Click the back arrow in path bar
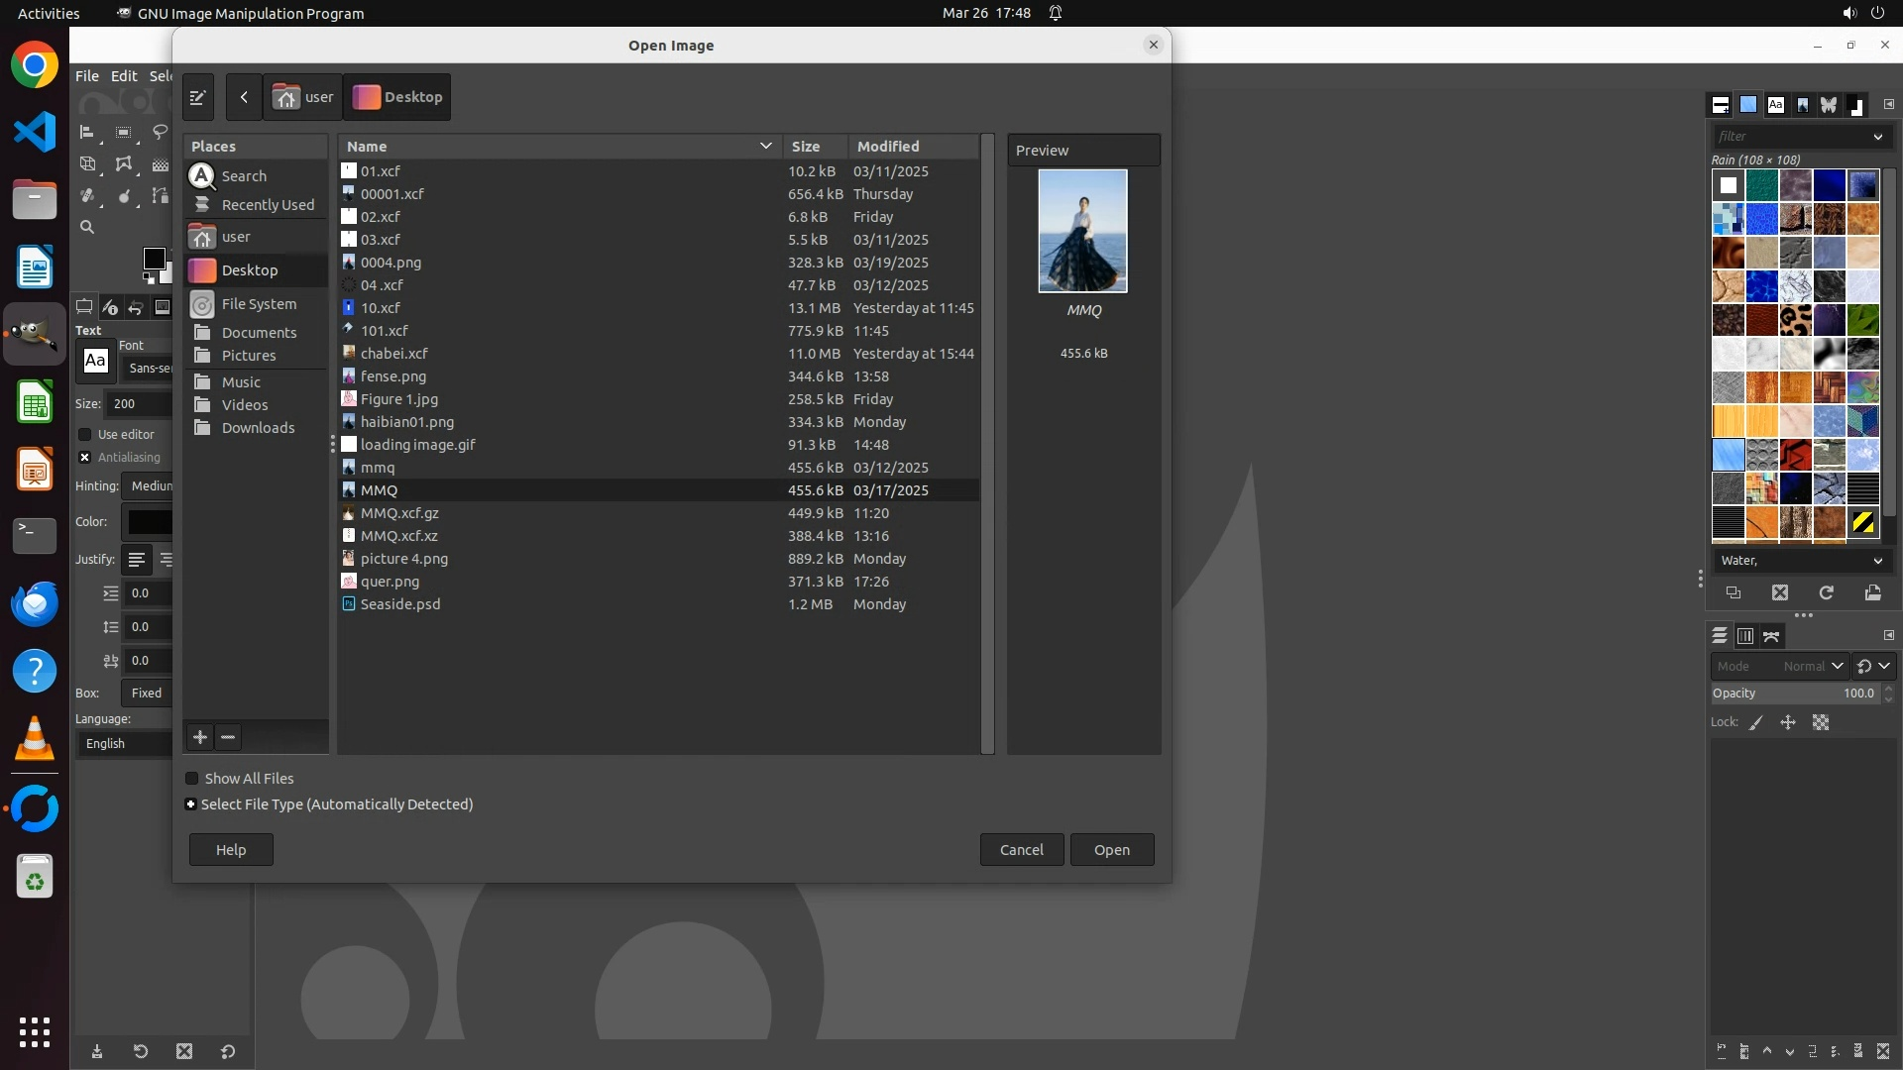This screenshot has width=1903, height=1070. [244, 97]
